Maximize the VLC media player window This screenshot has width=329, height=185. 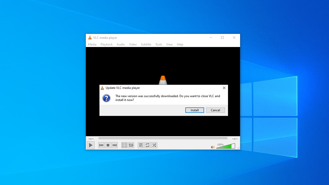222,38
